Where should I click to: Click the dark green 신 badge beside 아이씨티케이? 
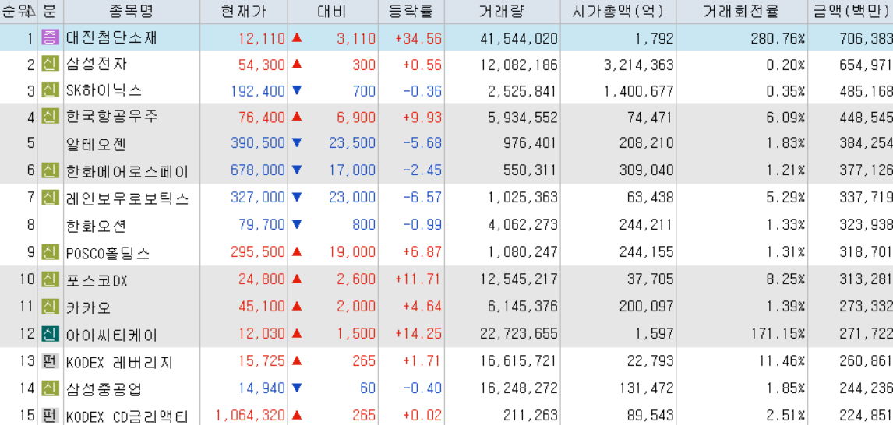(50, 333)
